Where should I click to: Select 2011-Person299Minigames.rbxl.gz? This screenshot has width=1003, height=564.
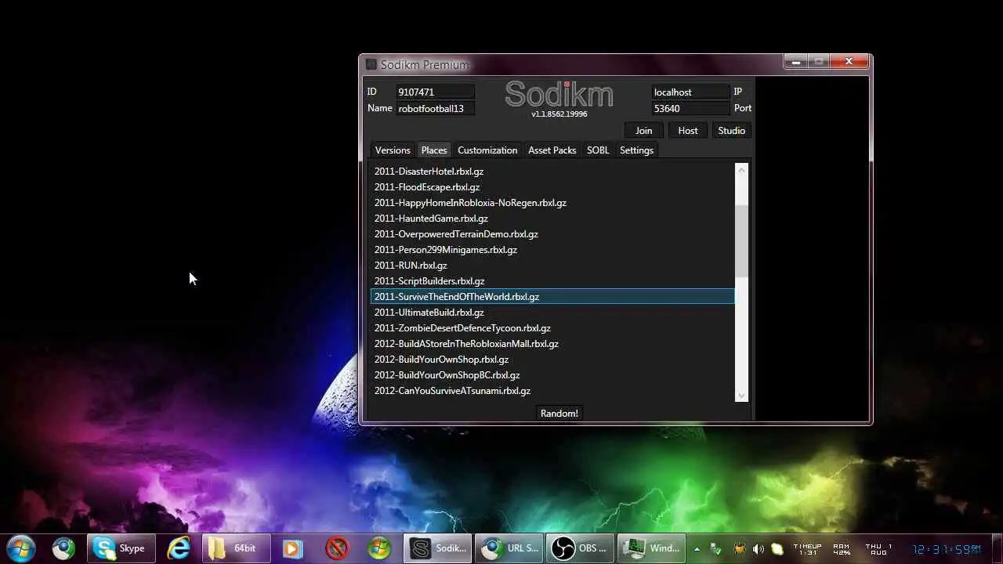(x=552, y=250)
